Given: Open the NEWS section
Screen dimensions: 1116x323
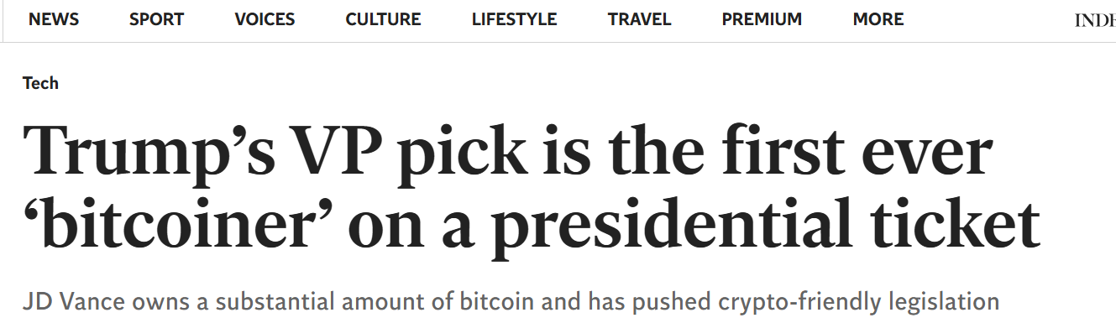Looking at the screenshot, I should [x=54, y=19].
